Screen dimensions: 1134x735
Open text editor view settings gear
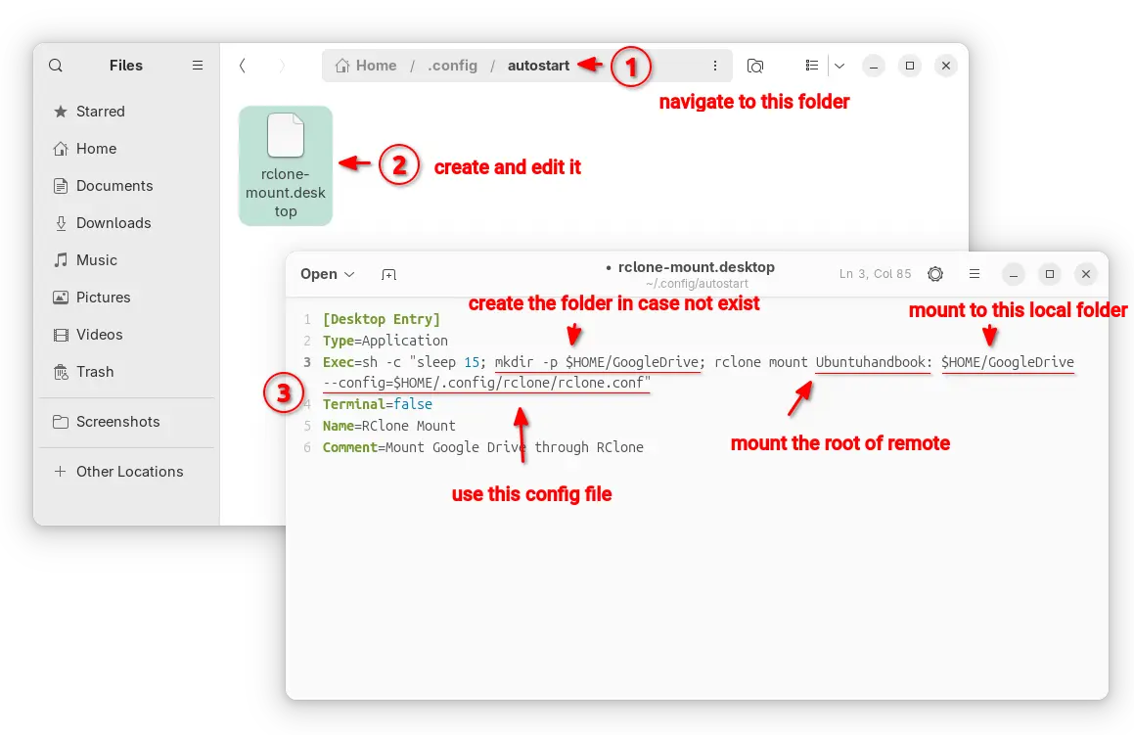(935, 274)
